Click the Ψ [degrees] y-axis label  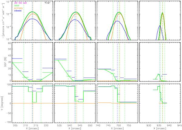point(2,102)
